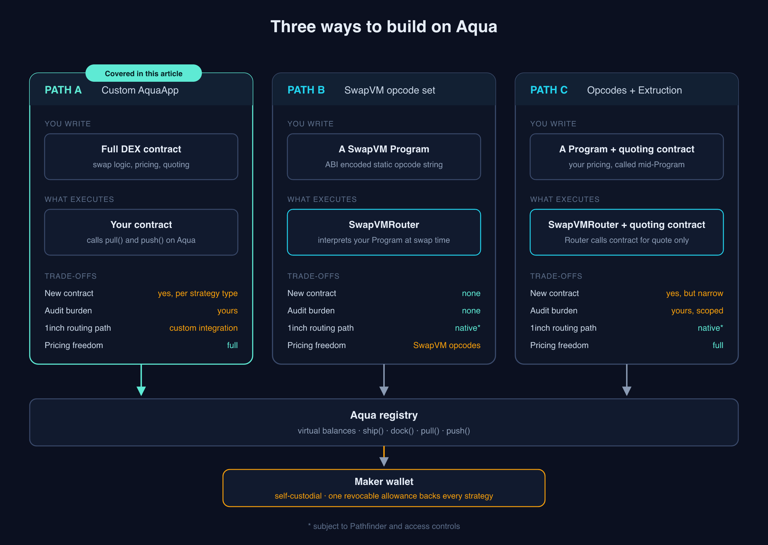
Task: Click the 'A SwapVM Program' box
Action: (384, 157)
